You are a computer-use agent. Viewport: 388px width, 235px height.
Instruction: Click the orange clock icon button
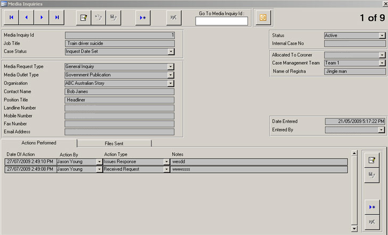(263, 18)
